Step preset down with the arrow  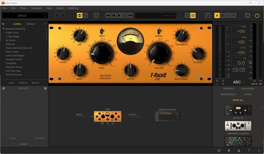click(x=45, y=17)
